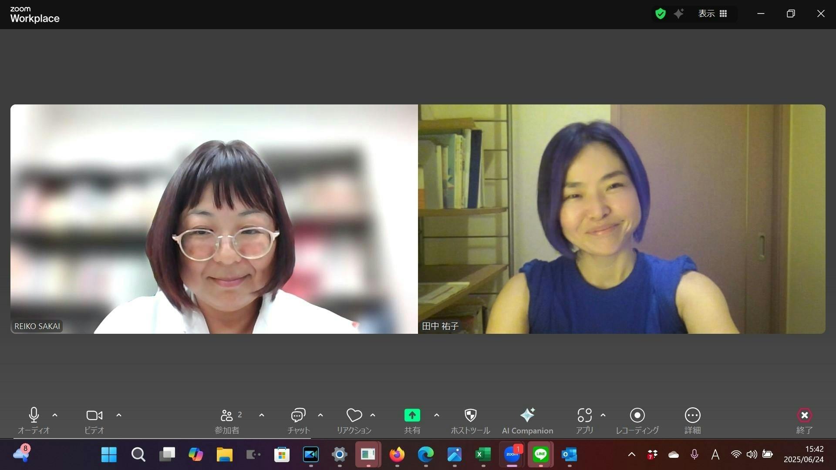
Task: Open the view (表示) layout menu
Action: click(712, 14)
